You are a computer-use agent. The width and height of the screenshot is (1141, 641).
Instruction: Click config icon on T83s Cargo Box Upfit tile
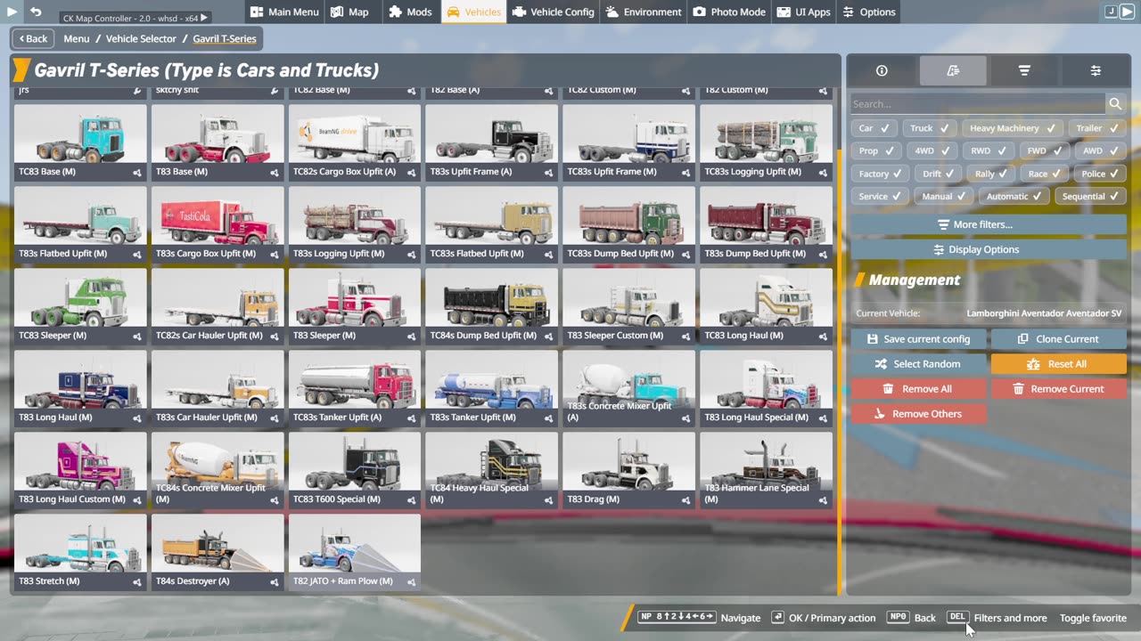coord(275,255)
